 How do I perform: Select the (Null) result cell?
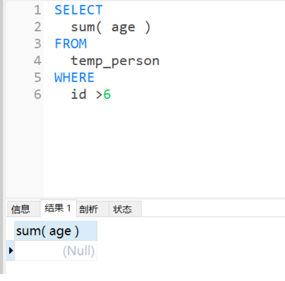point(56,251)
